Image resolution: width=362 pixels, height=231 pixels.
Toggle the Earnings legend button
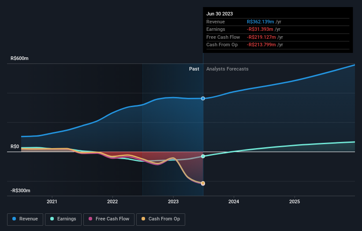[63, 219]
